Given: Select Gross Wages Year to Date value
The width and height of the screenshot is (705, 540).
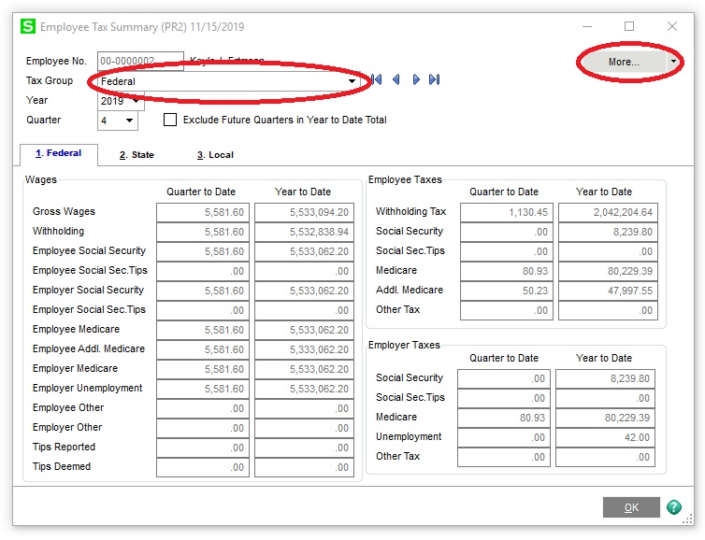Looking at the screenshot, I should click(305, 212).
